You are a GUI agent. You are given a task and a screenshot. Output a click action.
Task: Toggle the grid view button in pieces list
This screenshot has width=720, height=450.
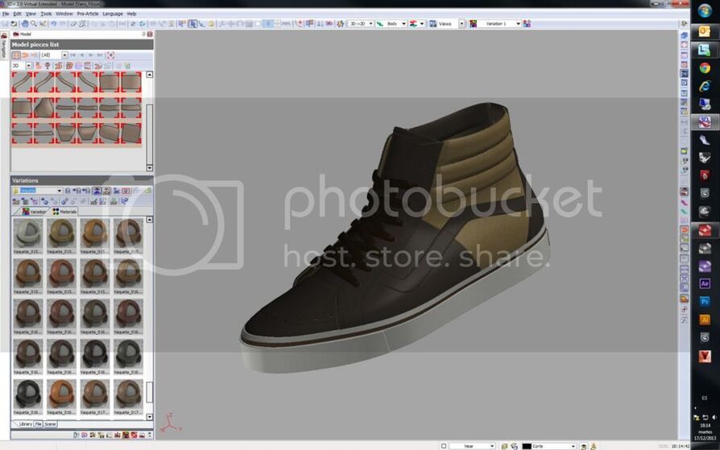[x=16, y=55]
